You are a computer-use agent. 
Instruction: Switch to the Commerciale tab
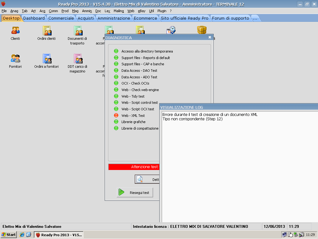tap(61, 18)
